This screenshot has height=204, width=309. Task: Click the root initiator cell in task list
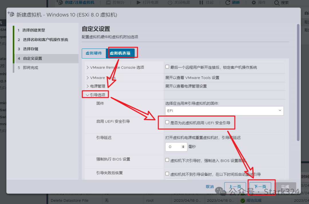[150, 201]
